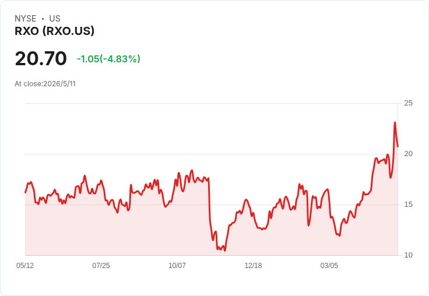This screenshot has height=296, width=429.
Task: Select the 10/07 date on the x-axis
Action: pyautogui.click(x=177, y=265)
